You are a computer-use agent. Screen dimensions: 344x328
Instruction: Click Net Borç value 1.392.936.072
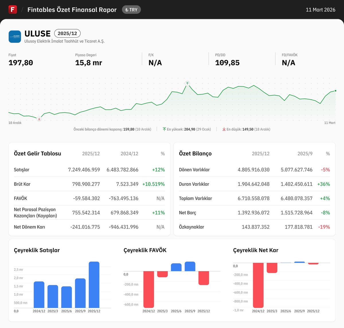click(x=254, y=213)
